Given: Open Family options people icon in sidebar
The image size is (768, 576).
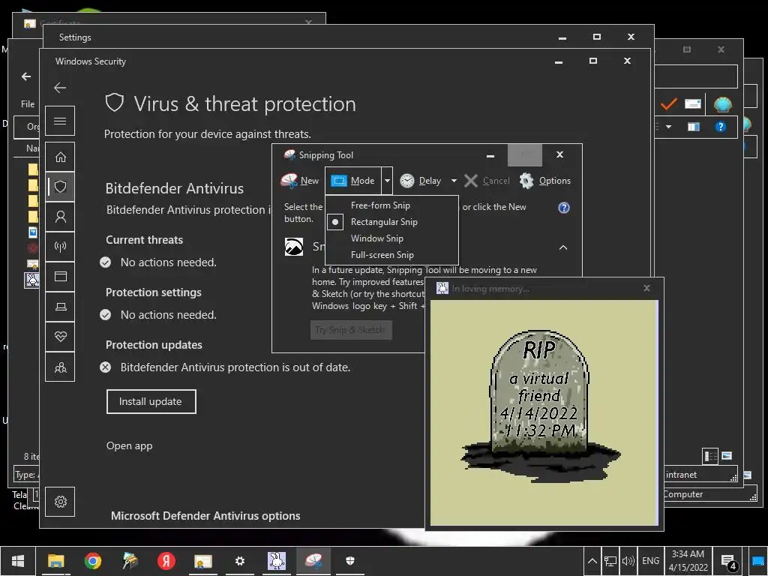Looking at the screenshot, I should [60, 367].
